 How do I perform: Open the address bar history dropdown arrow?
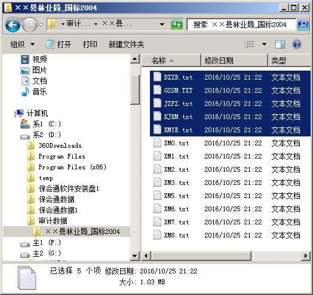tap(162, 25)
